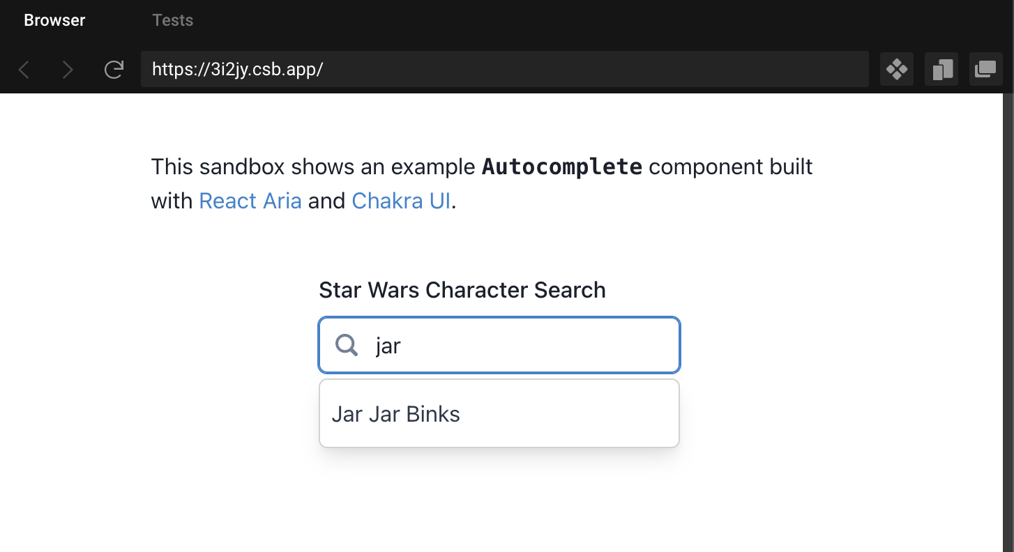Click the forward navigation arrow

[68, 70]
